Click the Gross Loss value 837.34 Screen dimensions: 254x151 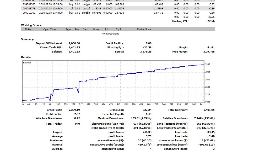(x=147, y=110)
